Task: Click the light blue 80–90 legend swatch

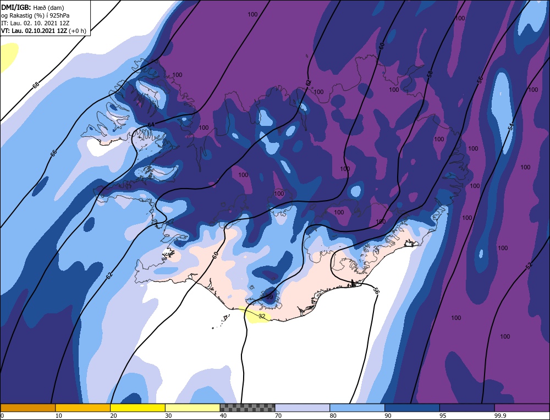Action: (357, 408)
